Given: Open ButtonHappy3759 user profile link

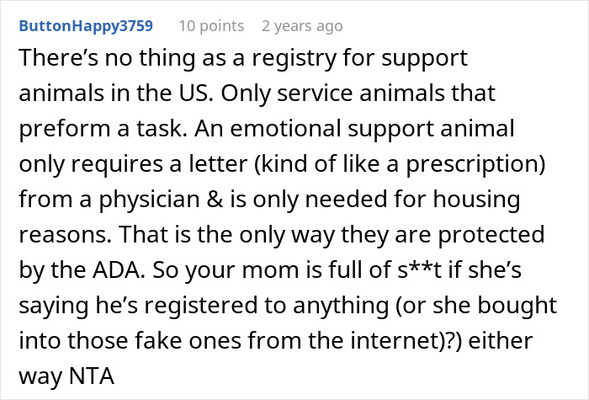Looking at the screenshot, I should click(x=86, y=26).
